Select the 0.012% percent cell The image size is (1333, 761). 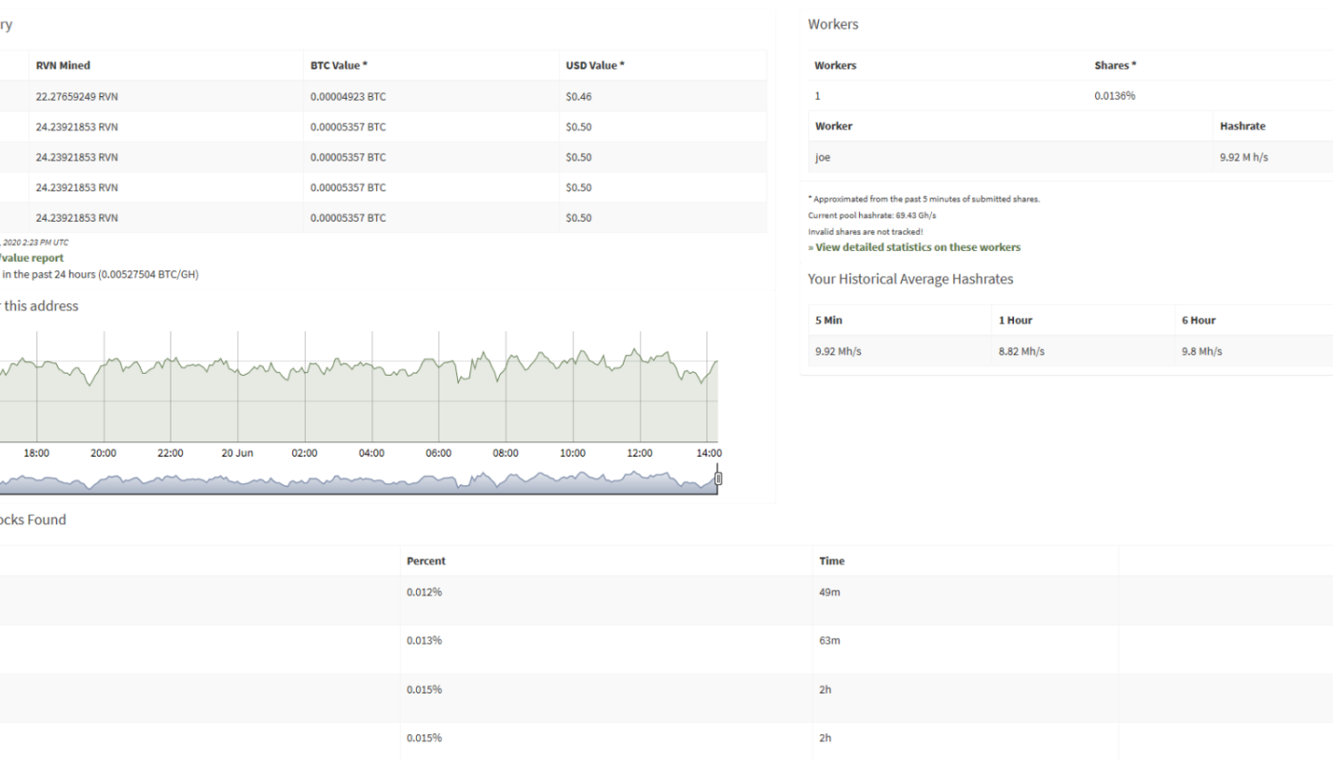(425, 592)
